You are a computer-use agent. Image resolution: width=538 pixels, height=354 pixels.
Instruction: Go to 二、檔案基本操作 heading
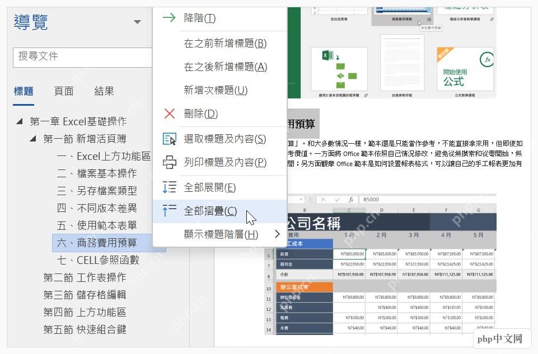pyautogui.click(x=97, y=173)
